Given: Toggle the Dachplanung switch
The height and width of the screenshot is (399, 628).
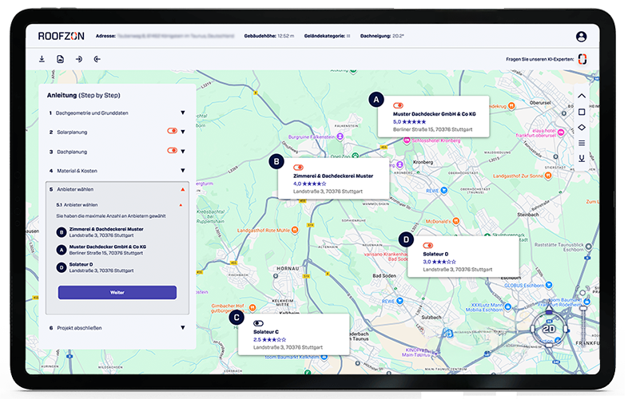Looking at the screenshot, I should 172,150.
